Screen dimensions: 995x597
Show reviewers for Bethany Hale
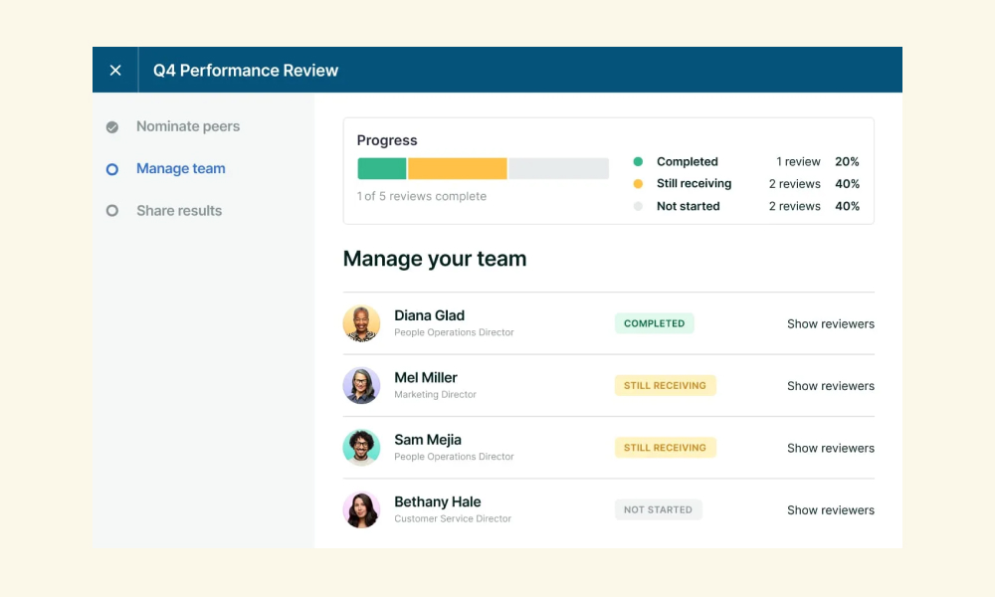pos(831,510)
